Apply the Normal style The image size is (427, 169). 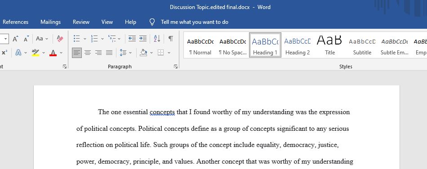coord(200,45)
